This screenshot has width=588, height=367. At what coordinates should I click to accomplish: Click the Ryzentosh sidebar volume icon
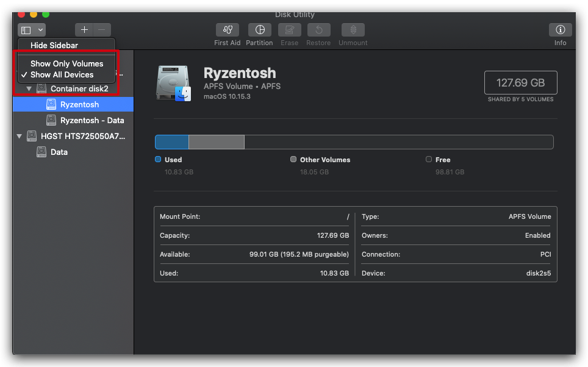click(51, 104)
